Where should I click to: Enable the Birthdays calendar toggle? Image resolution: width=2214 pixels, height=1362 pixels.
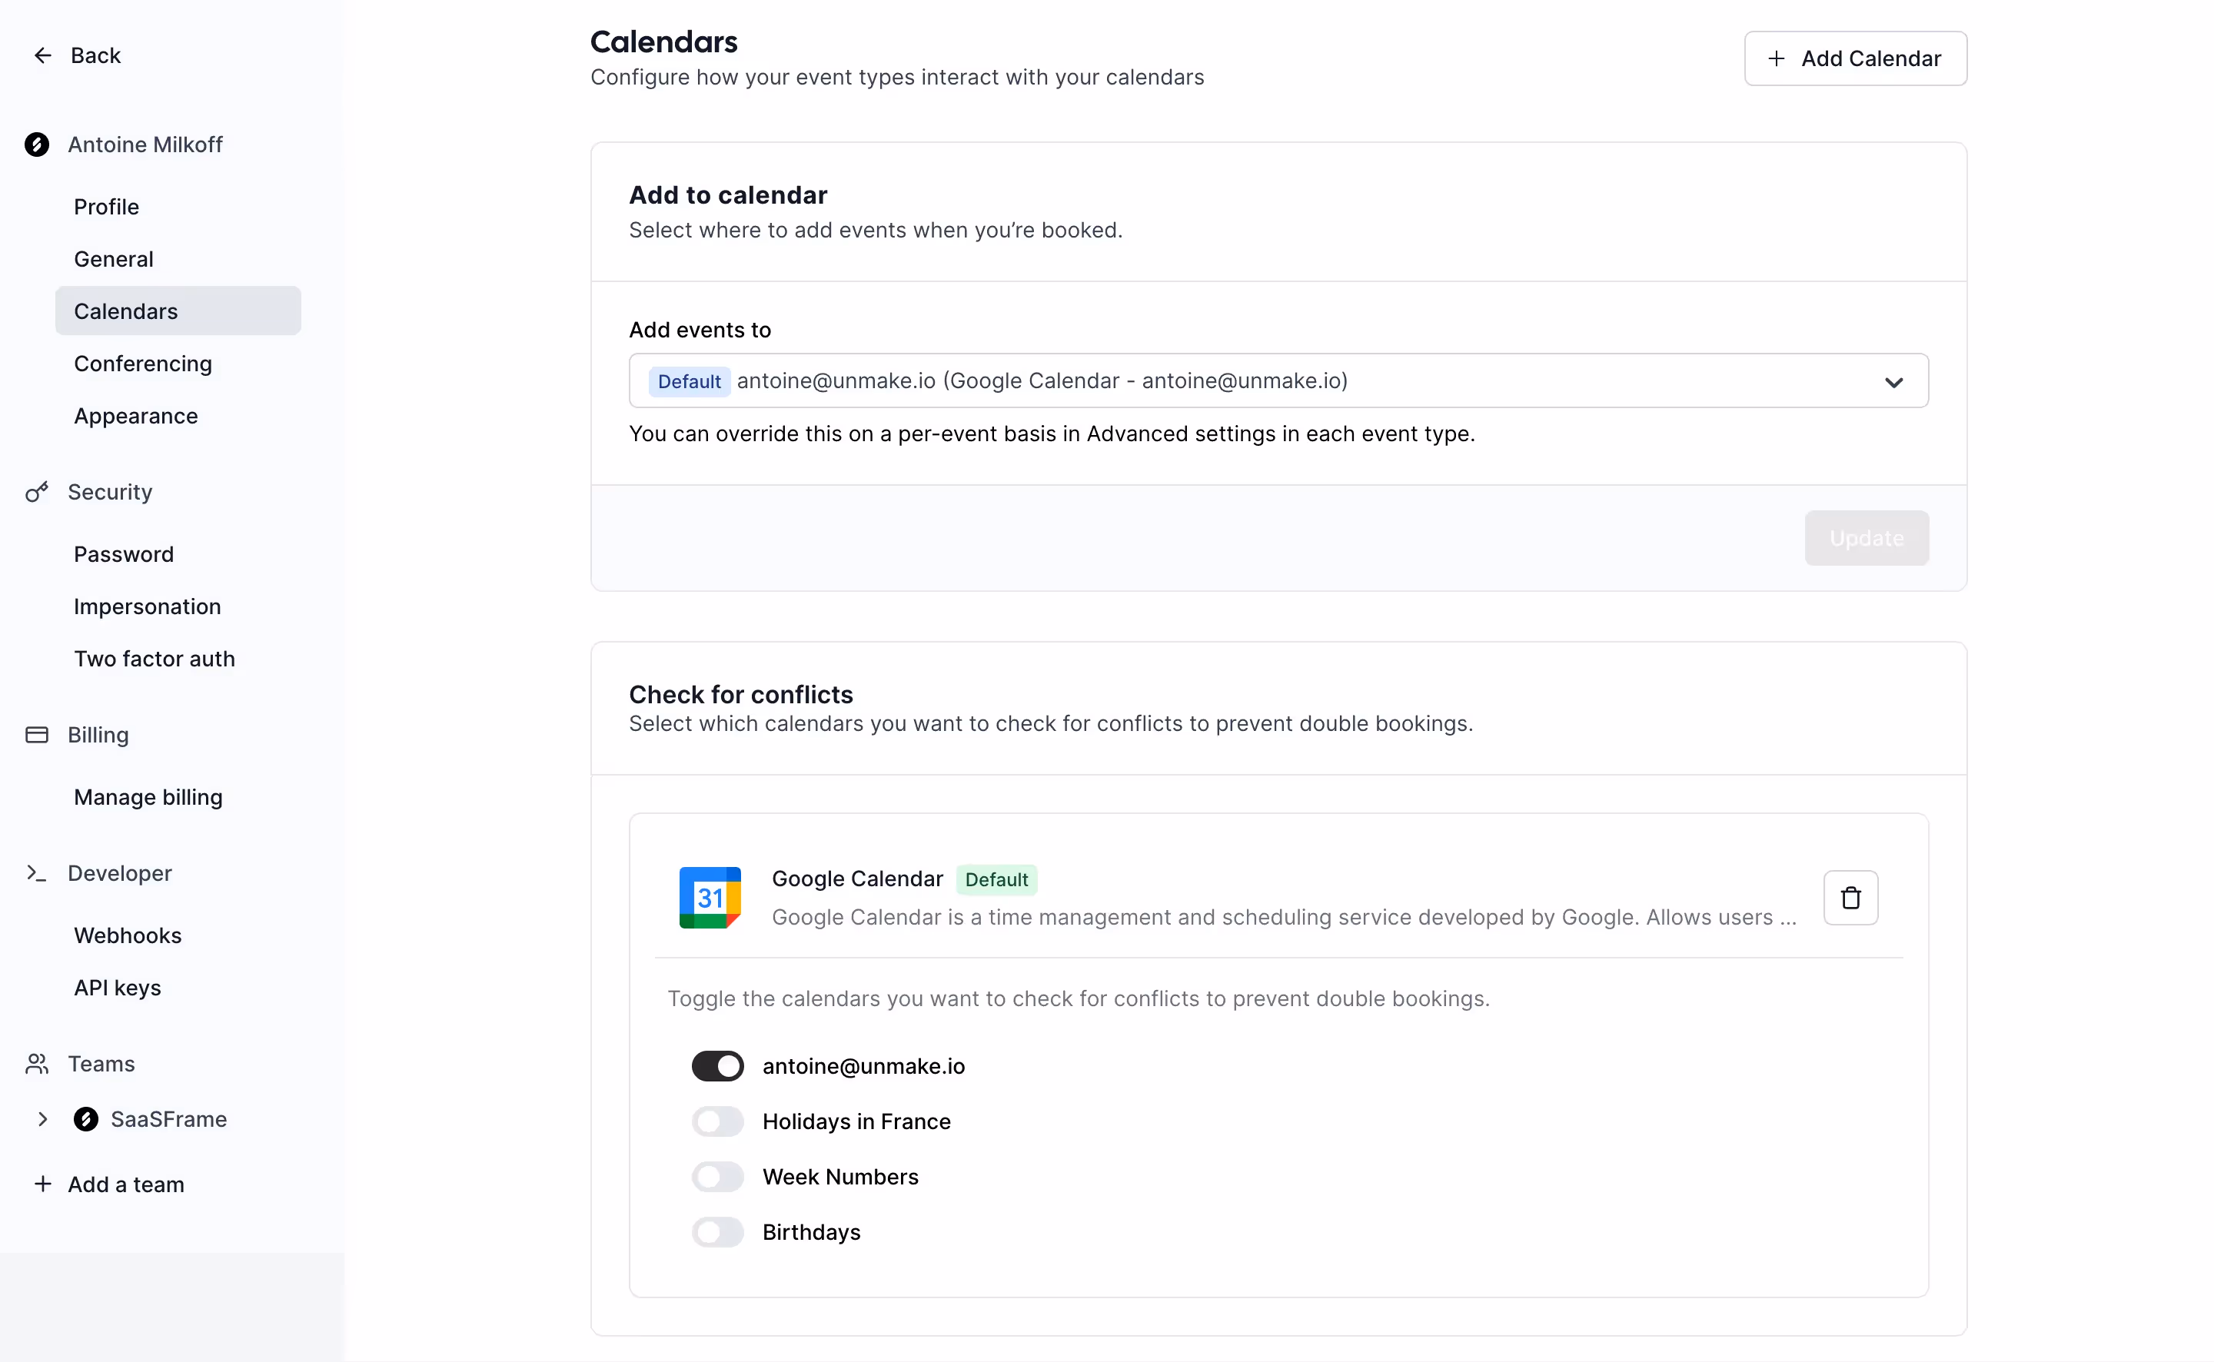[717, 1231]
